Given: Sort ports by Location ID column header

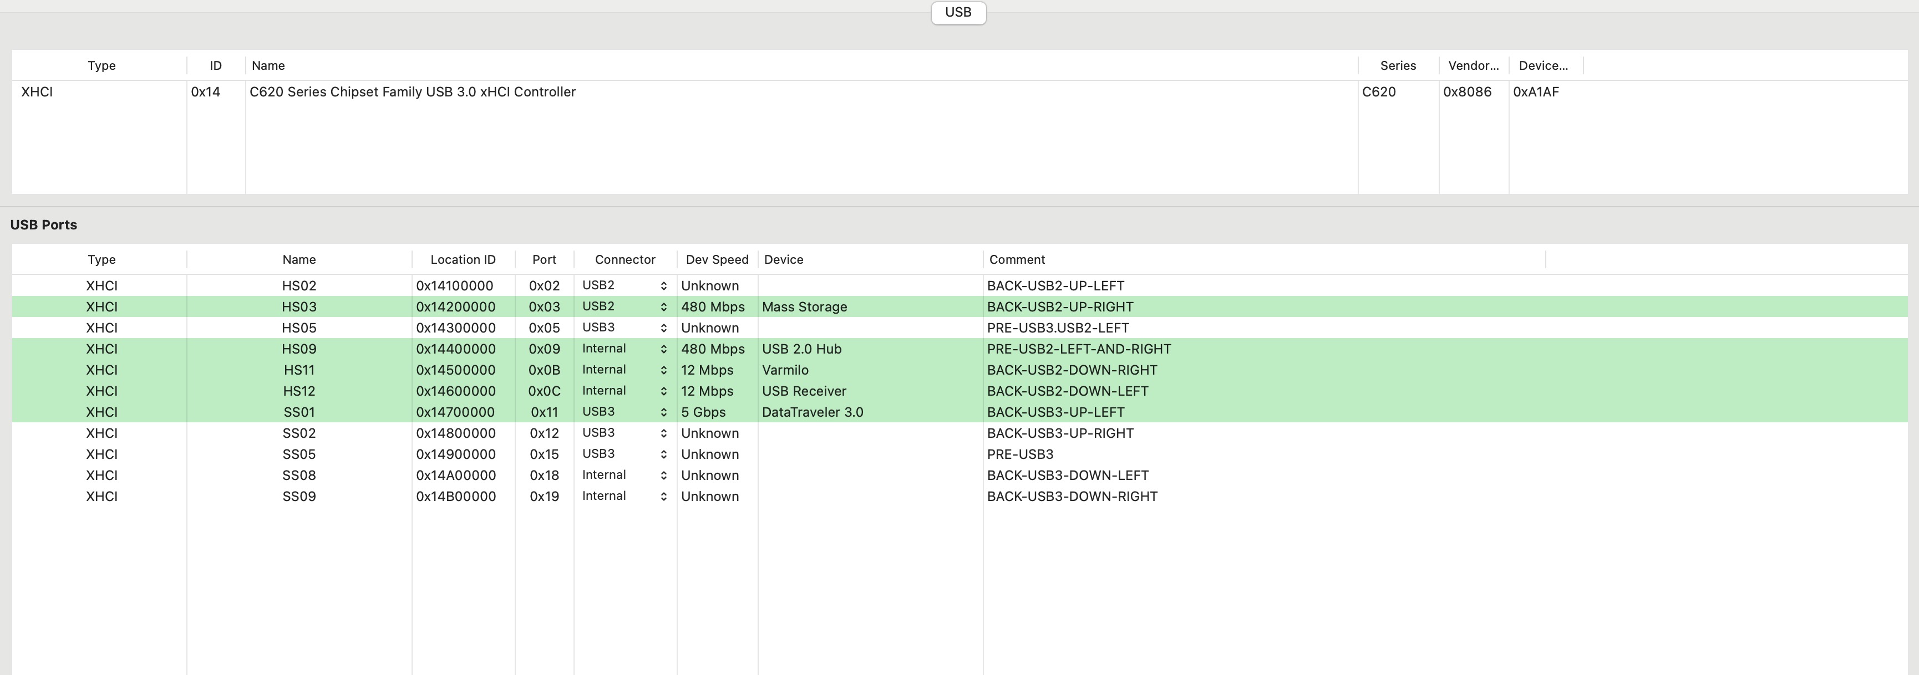Looking at the screenshot, I should tap(463, 260).
